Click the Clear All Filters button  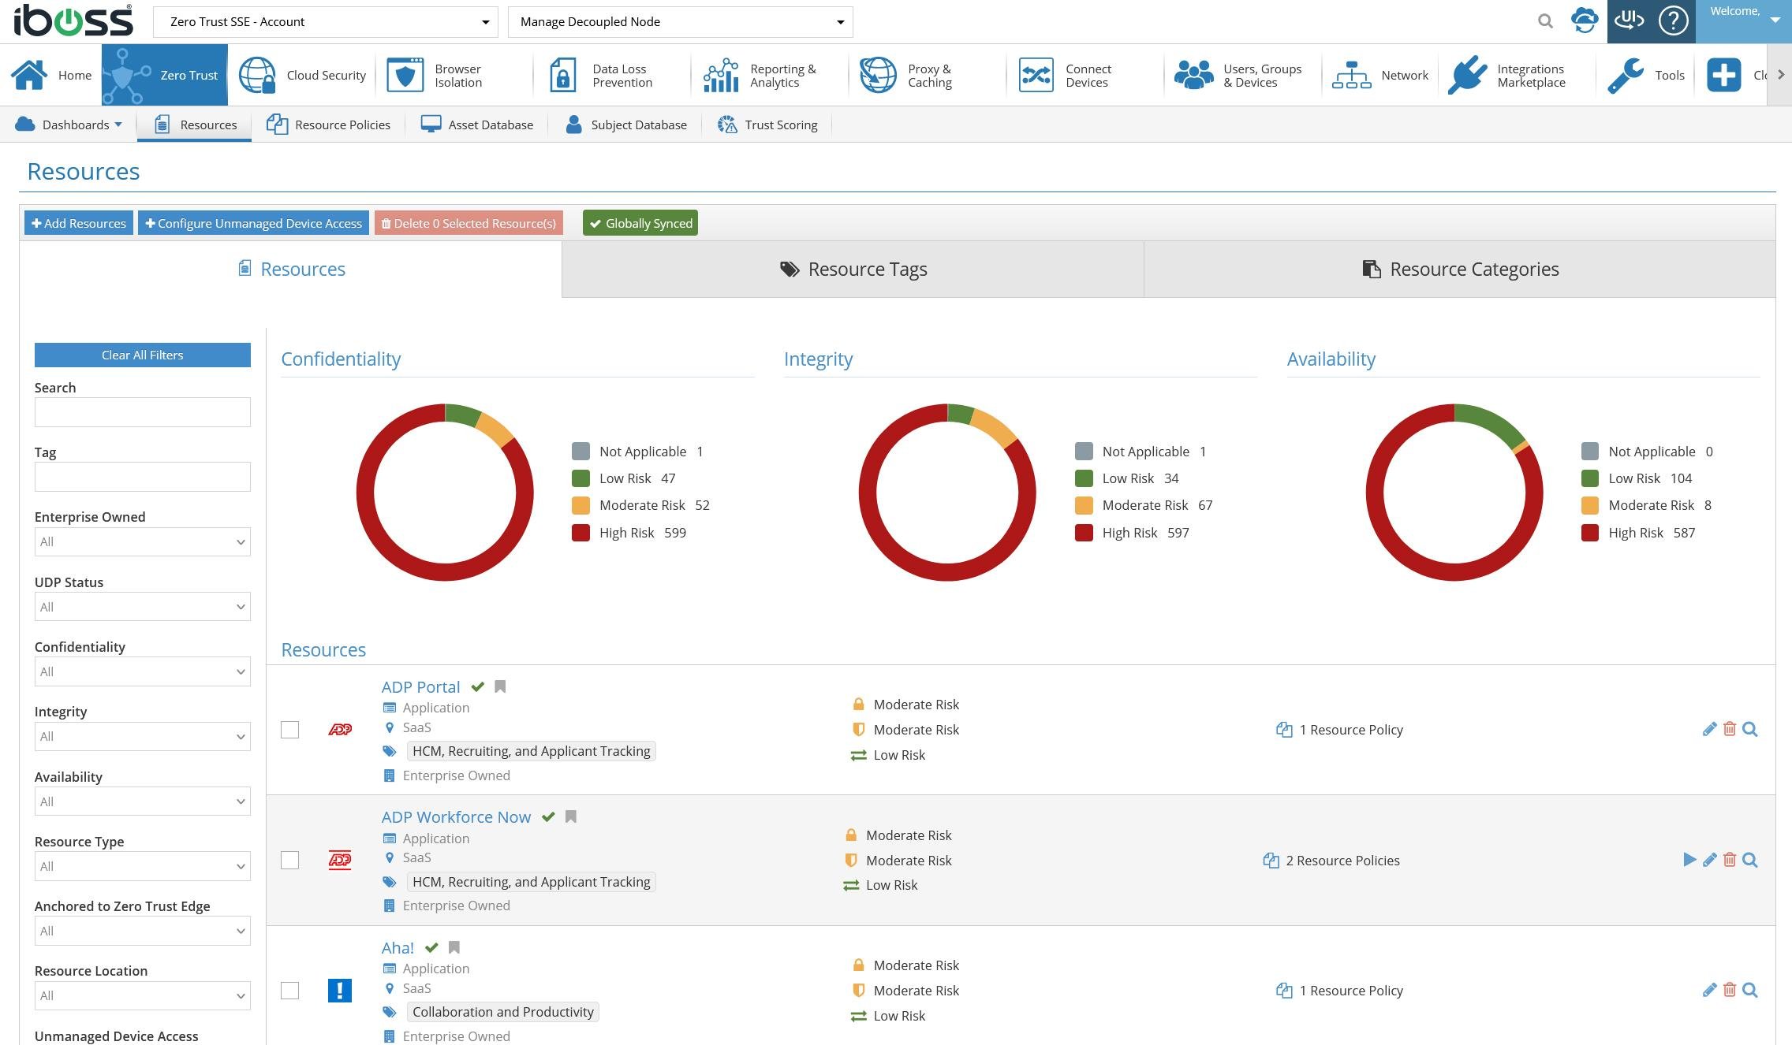tap(143, 355)
